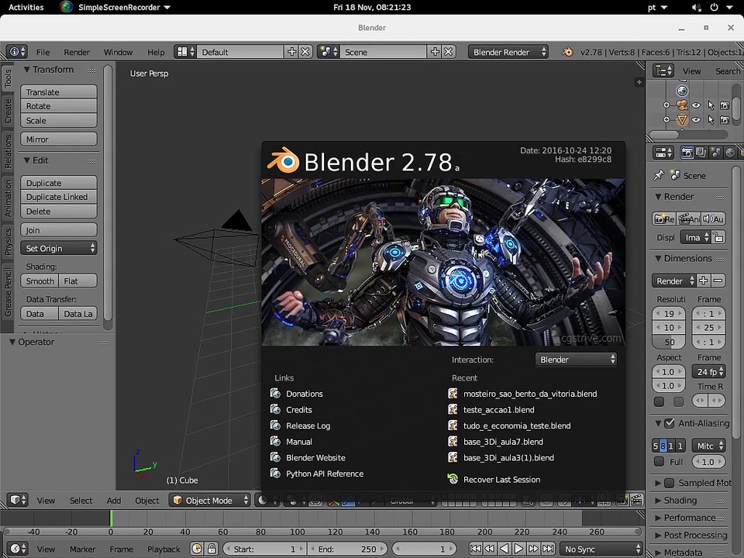Image resolution: width=744 pixels, height=558 pixels.
Task: Click the scene browse icon
Action: 328,52
